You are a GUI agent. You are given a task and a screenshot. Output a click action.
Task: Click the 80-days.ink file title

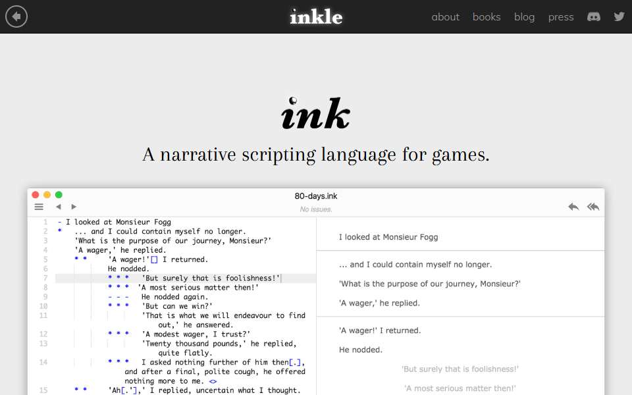(x=315, y=196)
